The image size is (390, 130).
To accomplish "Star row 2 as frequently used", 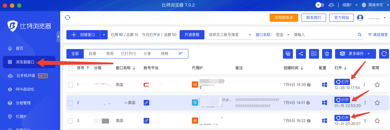I will pyautogui.click(x=377, y=103).
